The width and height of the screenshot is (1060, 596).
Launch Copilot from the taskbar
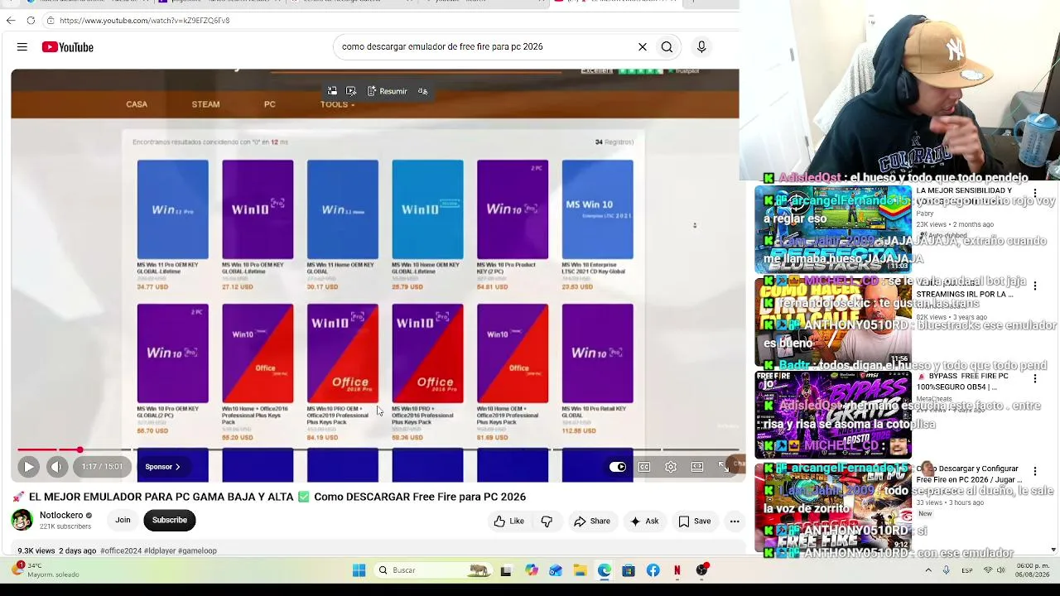[531, 570]
